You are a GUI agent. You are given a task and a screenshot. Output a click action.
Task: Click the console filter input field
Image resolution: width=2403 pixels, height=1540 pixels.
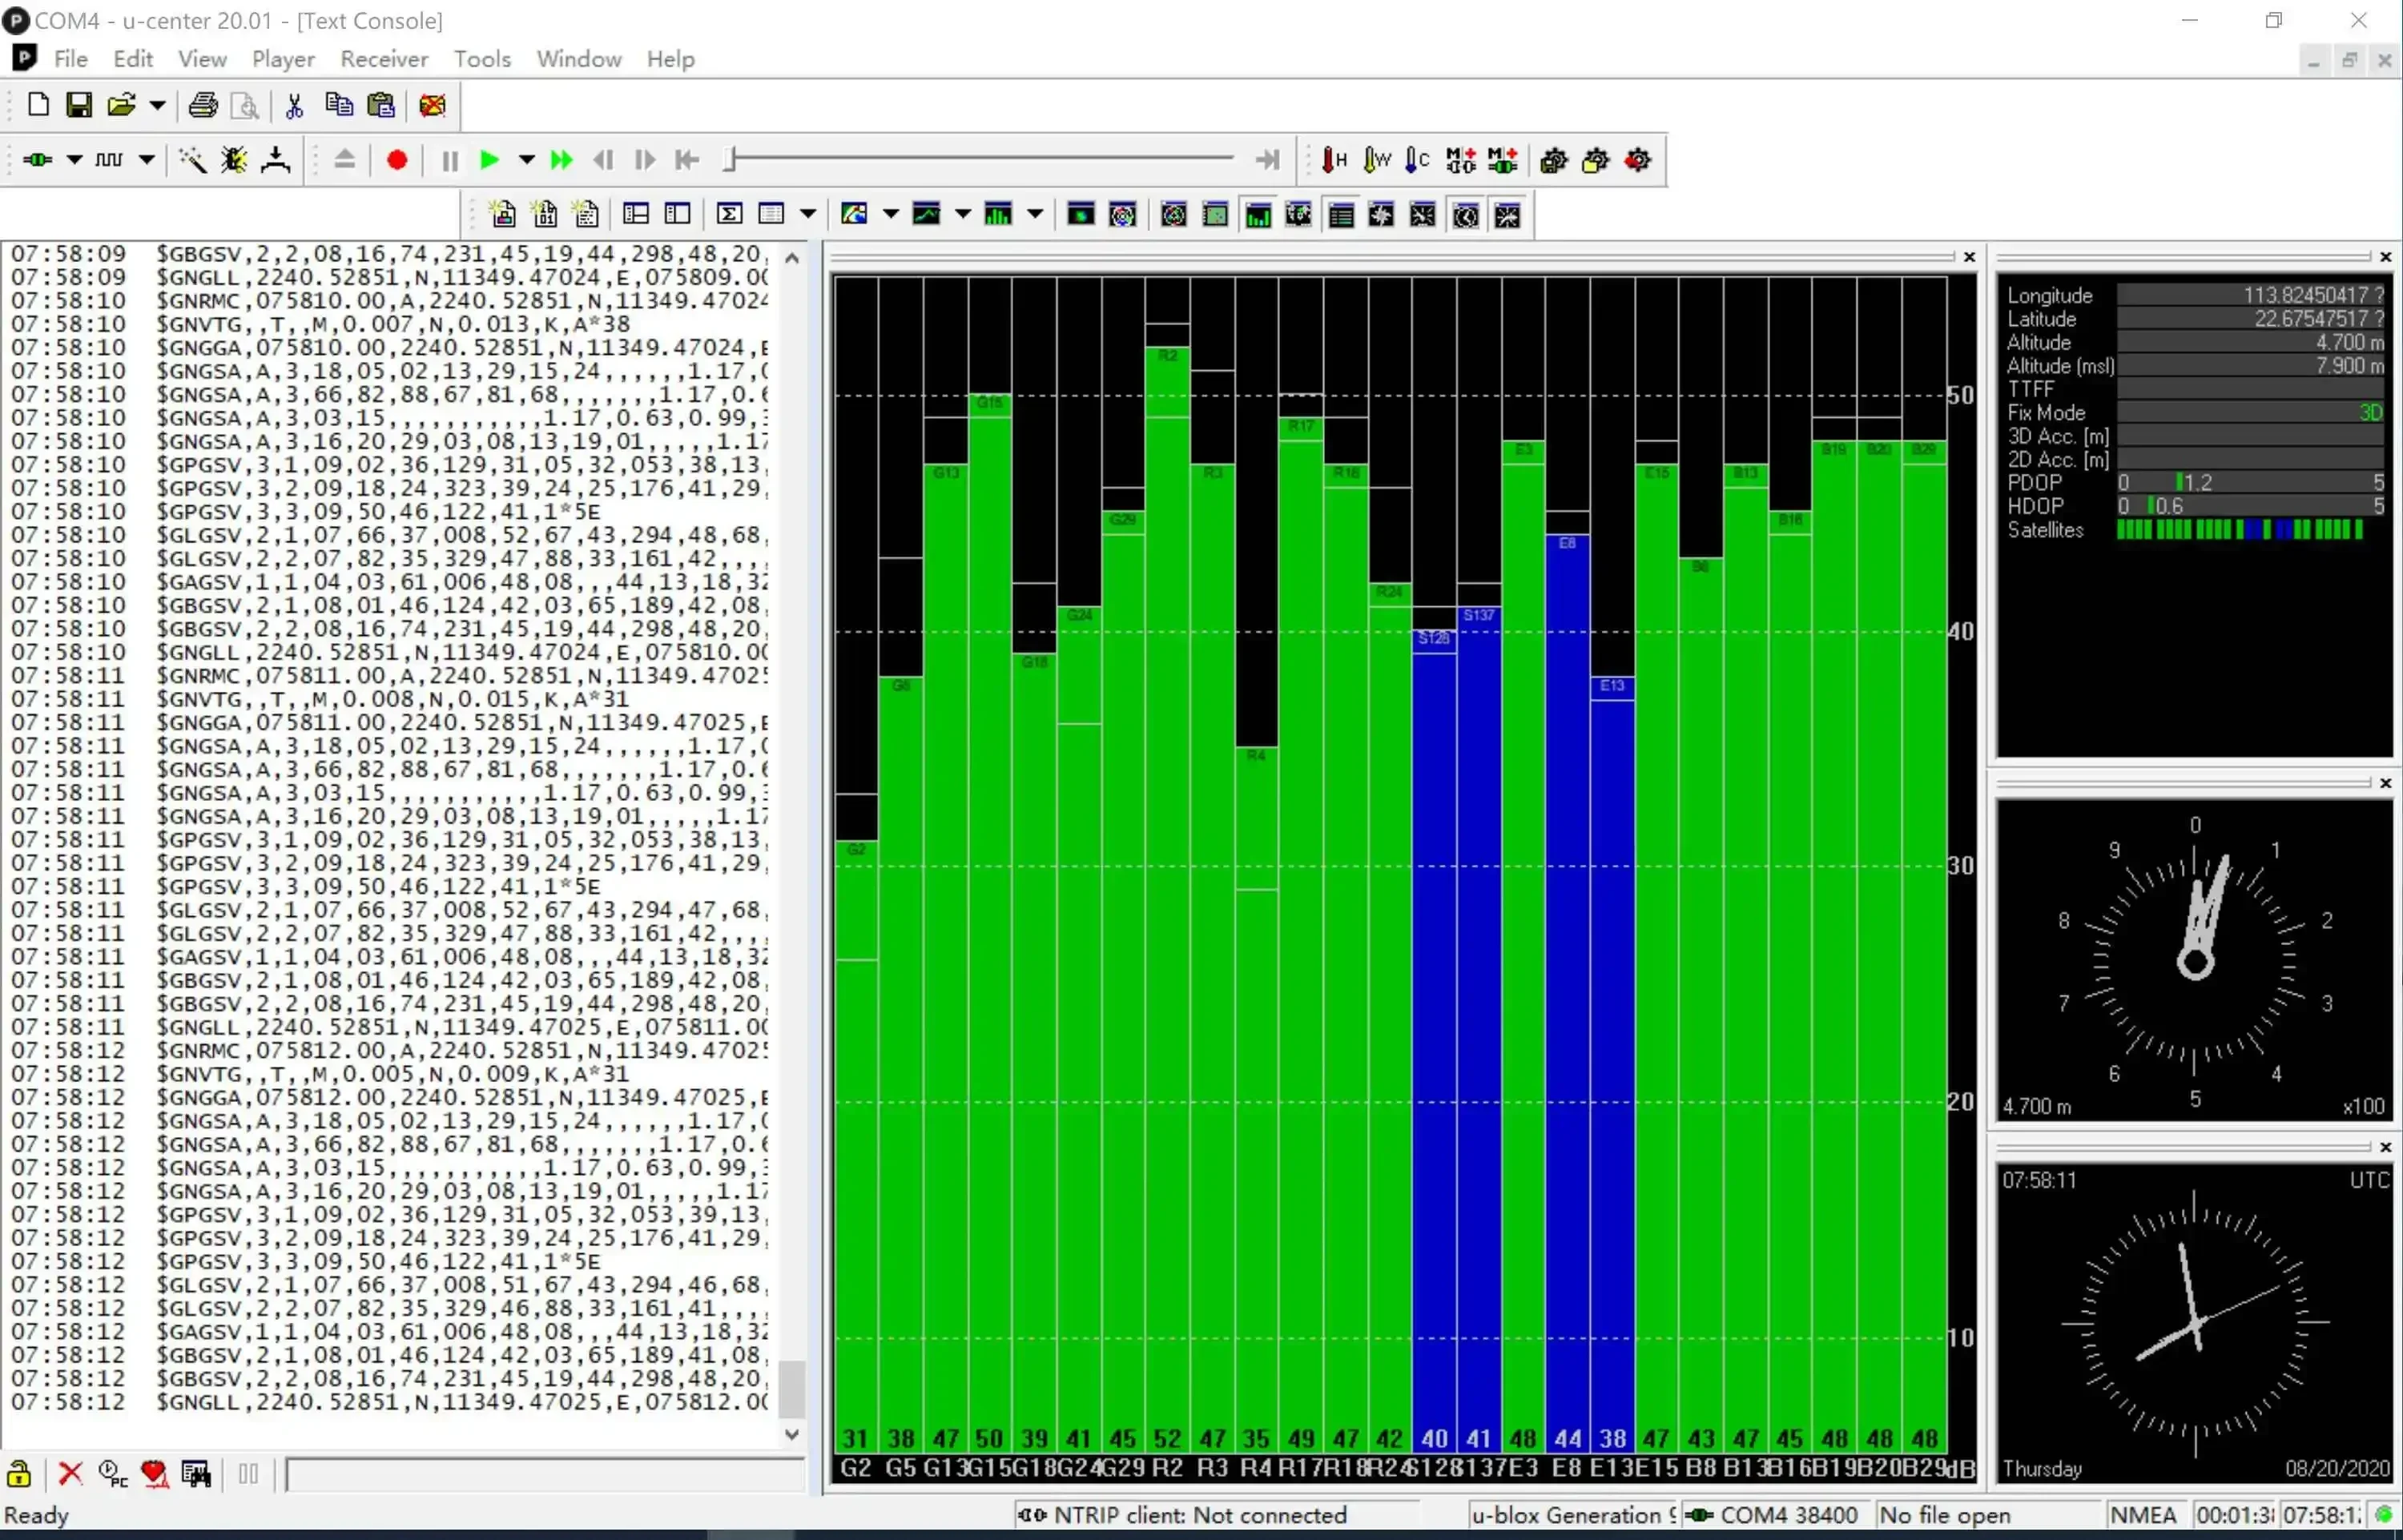543,1474
